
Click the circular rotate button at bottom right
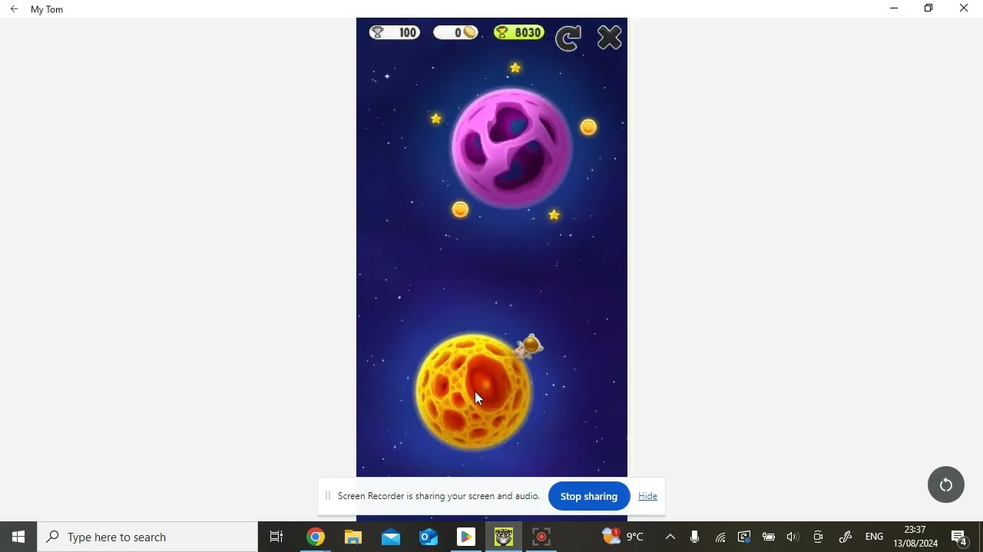[x=946, y=485]
